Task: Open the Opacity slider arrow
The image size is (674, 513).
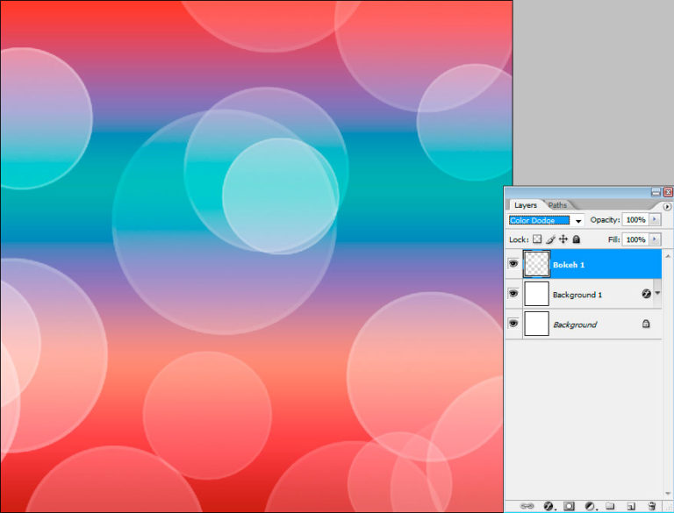Action: point(655,219)
